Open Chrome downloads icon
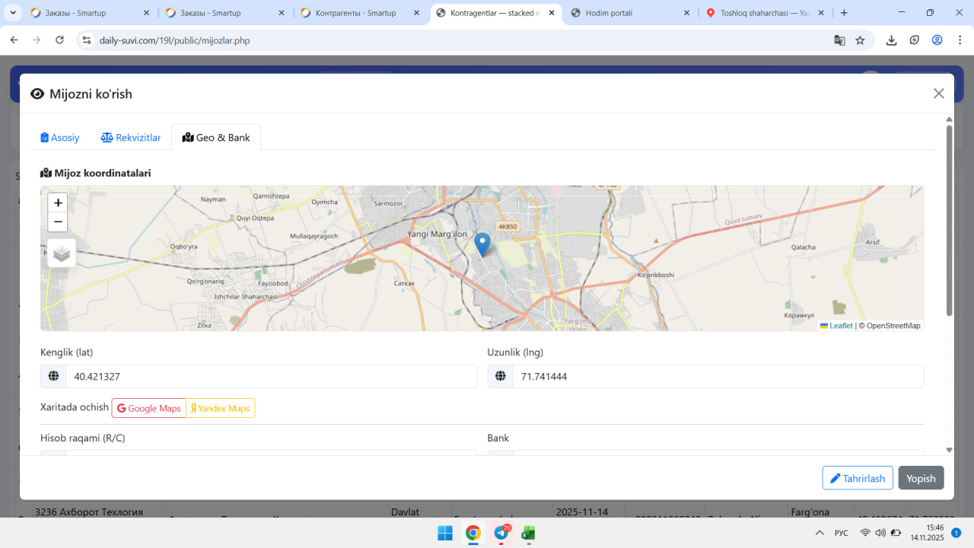Viewport: 974px width, 548px height. 891,40
